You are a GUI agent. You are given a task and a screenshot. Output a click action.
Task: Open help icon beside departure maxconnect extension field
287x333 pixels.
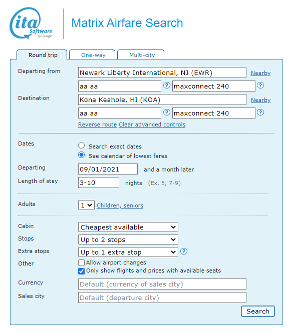[260, 85]
